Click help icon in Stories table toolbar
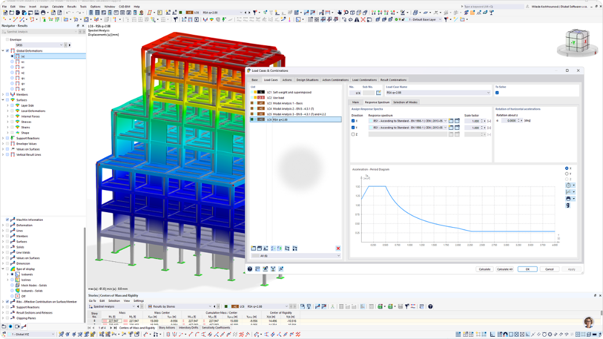The height and width of the screenshot is (339, 603). coord(430,307)
